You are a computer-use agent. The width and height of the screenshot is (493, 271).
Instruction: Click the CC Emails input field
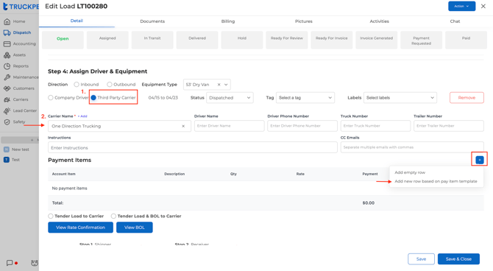412,147
